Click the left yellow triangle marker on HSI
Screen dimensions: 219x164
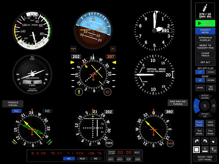click(72, 62)
